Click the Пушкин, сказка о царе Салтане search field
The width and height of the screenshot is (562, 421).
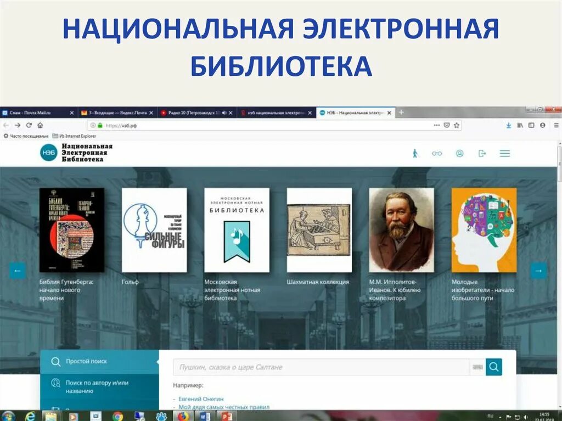pos(321,367)
